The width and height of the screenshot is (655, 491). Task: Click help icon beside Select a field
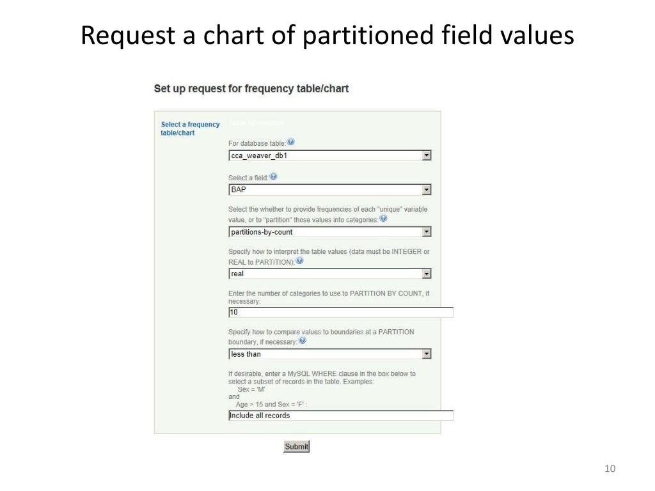pos(273,176)
